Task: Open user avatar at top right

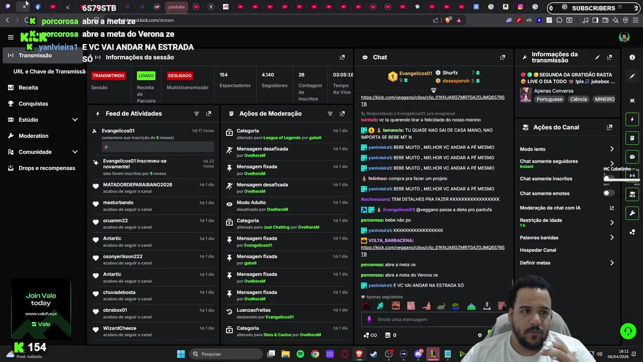Action: [x=624, y=37]
